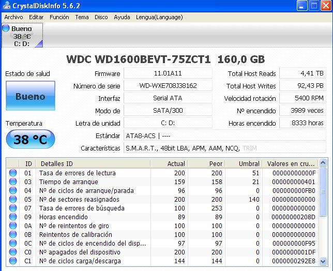
Task: Click the Total Host Reads value 4,41 TB
Action: pyautogui.click(x=302, y=73)
